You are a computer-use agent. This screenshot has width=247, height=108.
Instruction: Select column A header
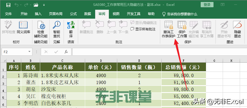tap(14, 61)
